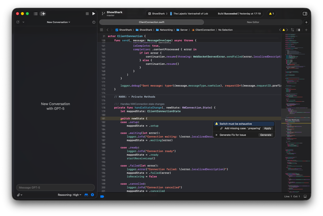Select the lightning bolt icon in chat footer
Image resolution: width=323 pixels, height=216 pixels.
tap(92, 195)
